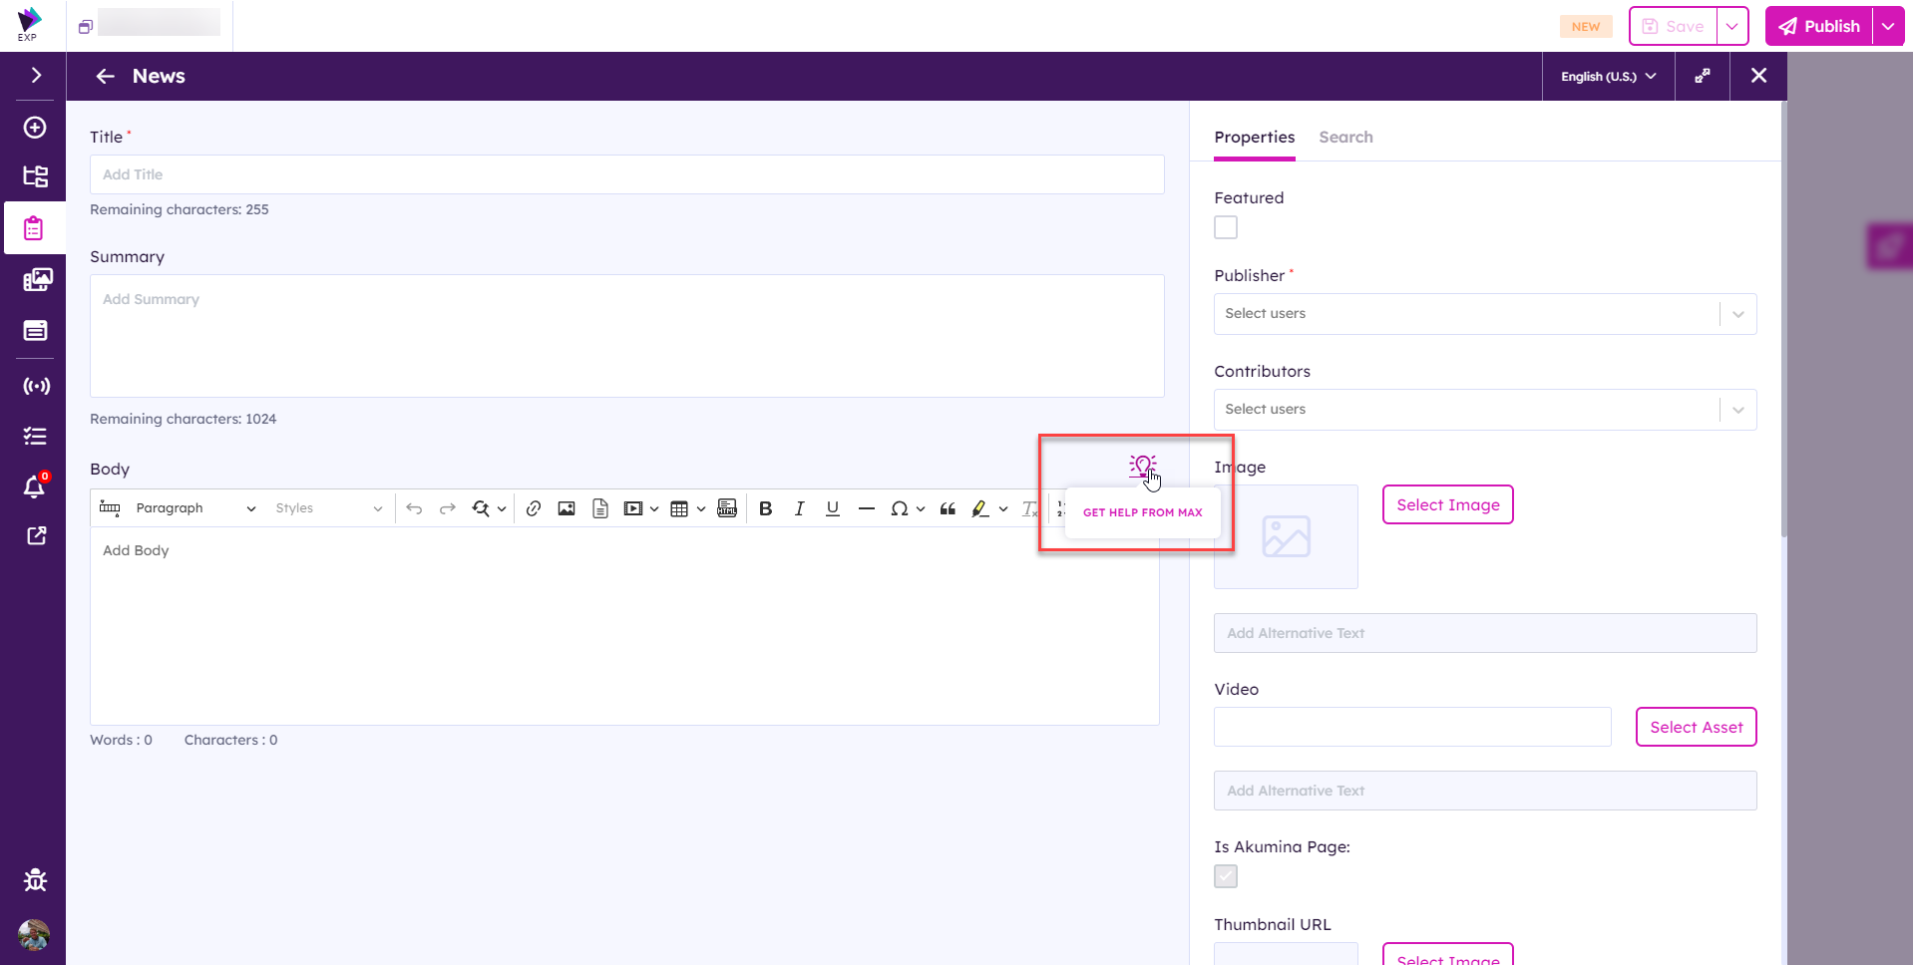Screen dimensions: 1913x965
Task: Apply italic formatting in Body toolbar
Action: (x=799, y=508)
